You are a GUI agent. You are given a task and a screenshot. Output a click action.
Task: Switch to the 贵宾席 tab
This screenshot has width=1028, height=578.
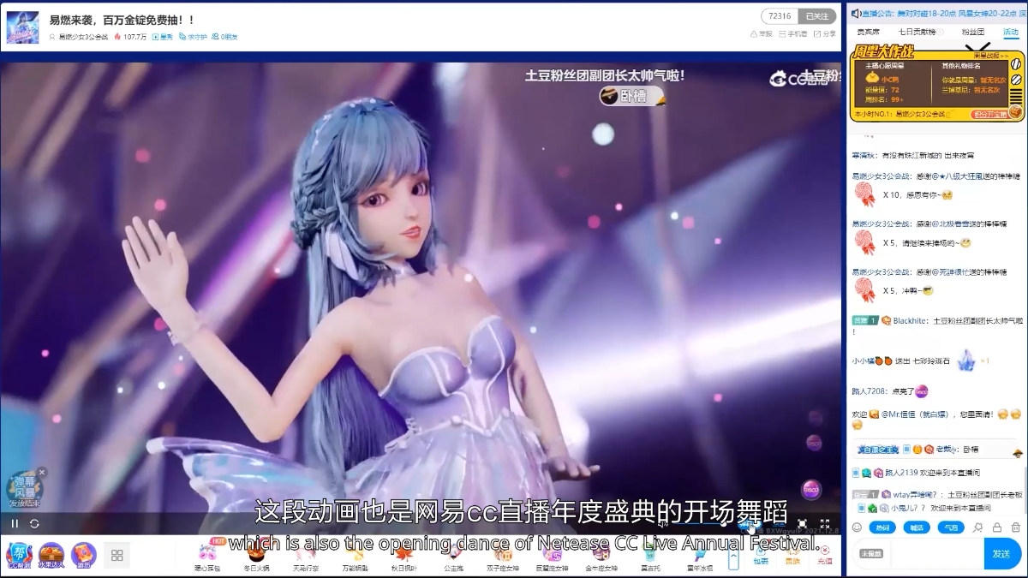tap(870, 32)
